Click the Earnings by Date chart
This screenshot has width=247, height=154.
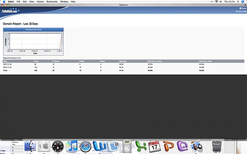(34, 41)
